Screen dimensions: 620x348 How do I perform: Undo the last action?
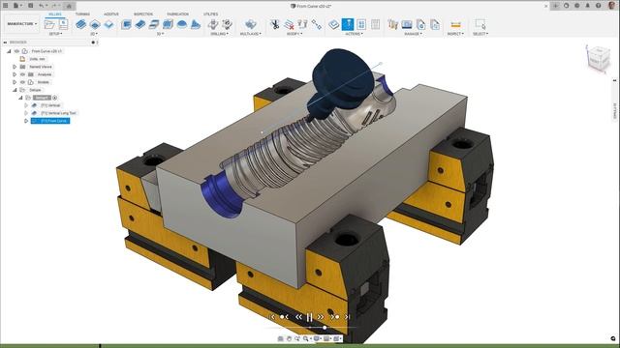click(x=41, y=6)
